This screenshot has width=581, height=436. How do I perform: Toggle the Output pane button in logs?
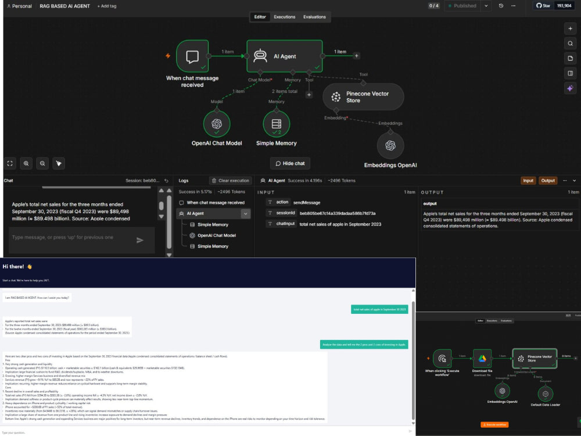click(548, 181)
